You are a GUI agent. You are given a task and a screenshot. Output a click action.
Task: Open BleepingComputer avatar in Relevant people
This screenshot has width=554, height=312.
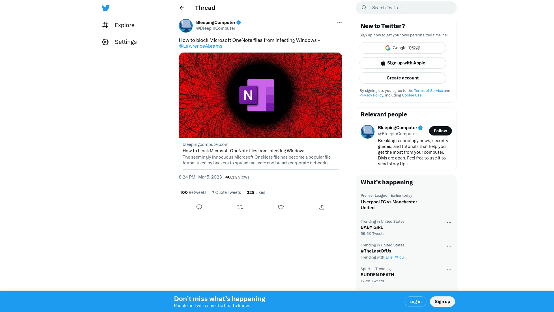[x=368, y=132]
